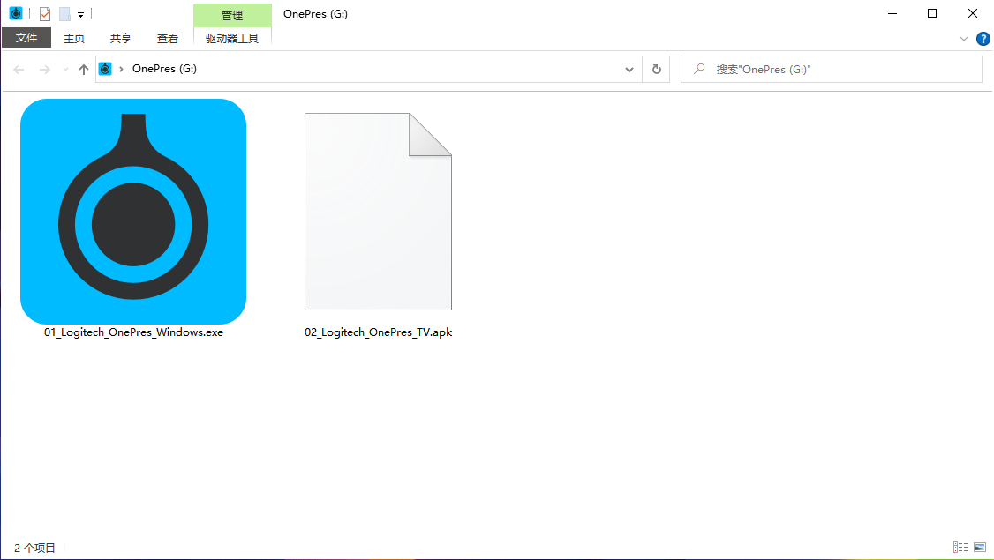Viewport: 994px width, 560px height.
Task: Select the blank 02_Logitech_OnePres_TV.apk file icon
Action: [378, 212]
